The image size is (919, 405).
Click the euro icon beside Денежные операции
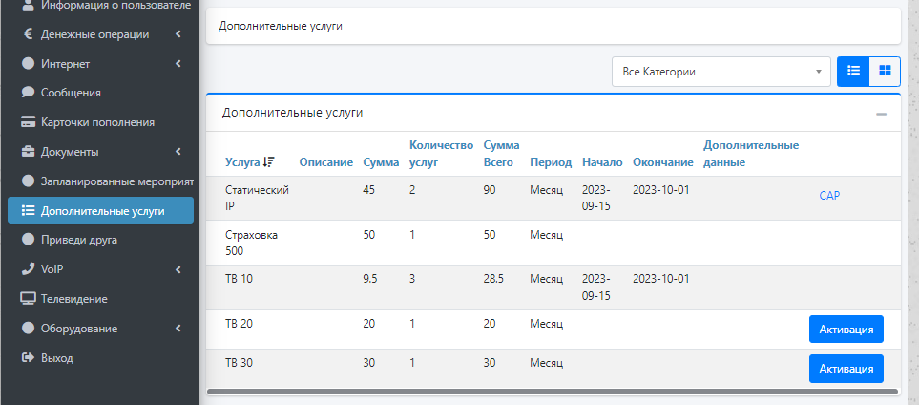28,34
